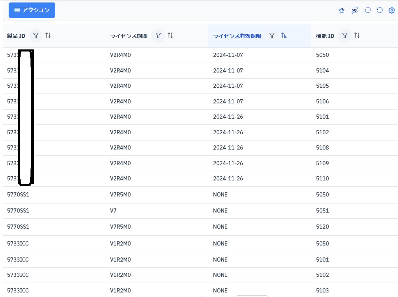Toggle ascending sort on ライセンス有効期限
The width and height of the screenshot is (398, 297).
[284, 35]
